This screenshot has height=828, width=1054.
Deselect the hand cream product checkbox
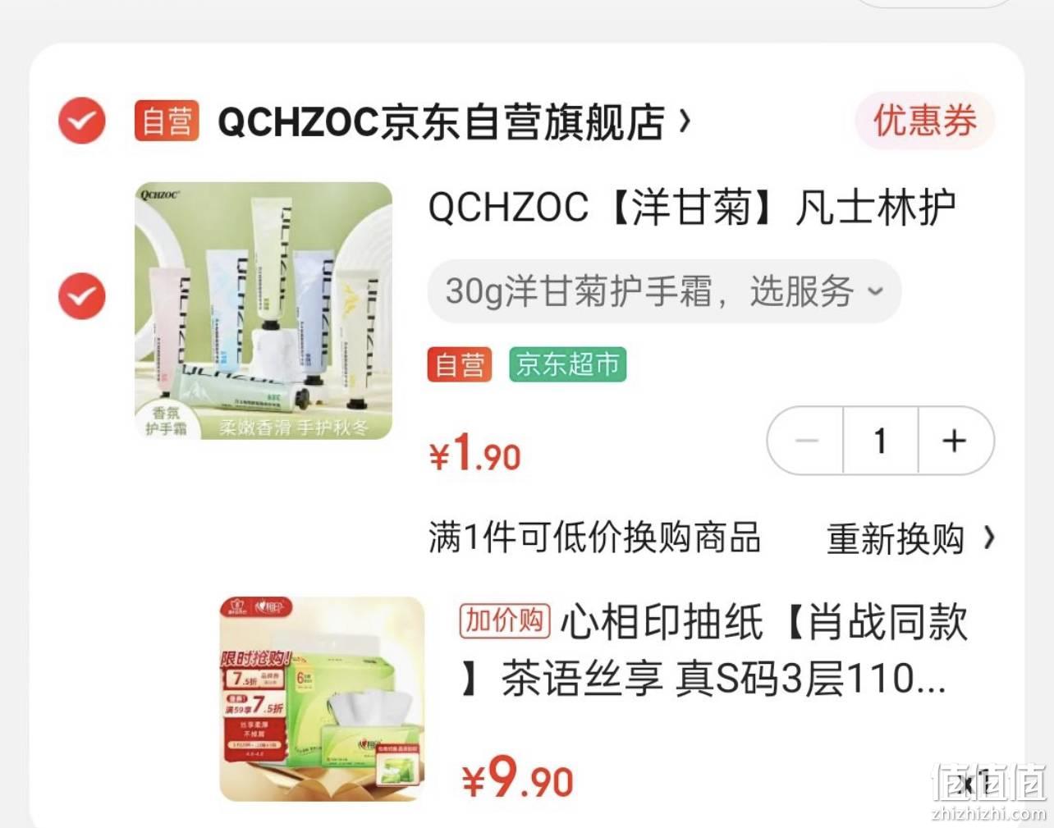(81, 296)
